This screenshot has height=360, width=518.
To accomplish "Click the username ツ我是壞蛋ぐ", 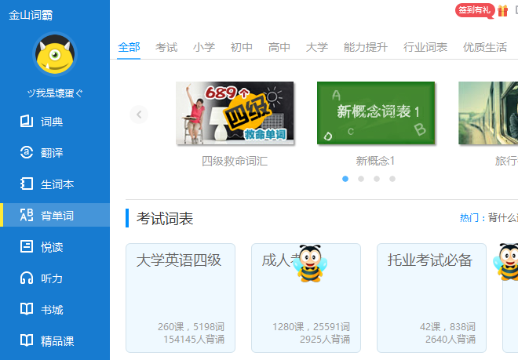I will pyautogui.click(x=55, y=93).
